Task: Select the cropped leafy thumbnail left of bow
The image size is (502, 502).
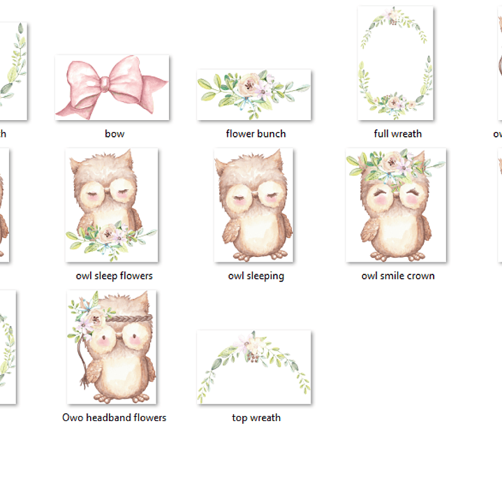Action: pos(13,70)
